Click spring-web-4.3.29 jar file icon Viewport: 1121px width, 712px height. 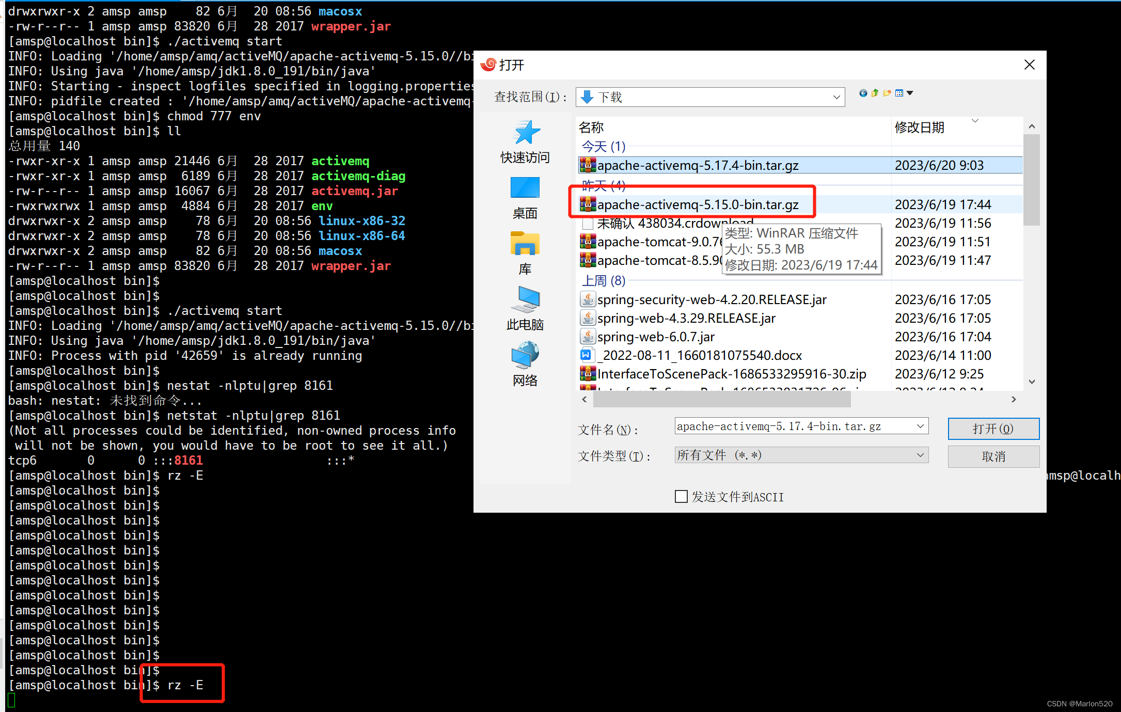(588, 318)
